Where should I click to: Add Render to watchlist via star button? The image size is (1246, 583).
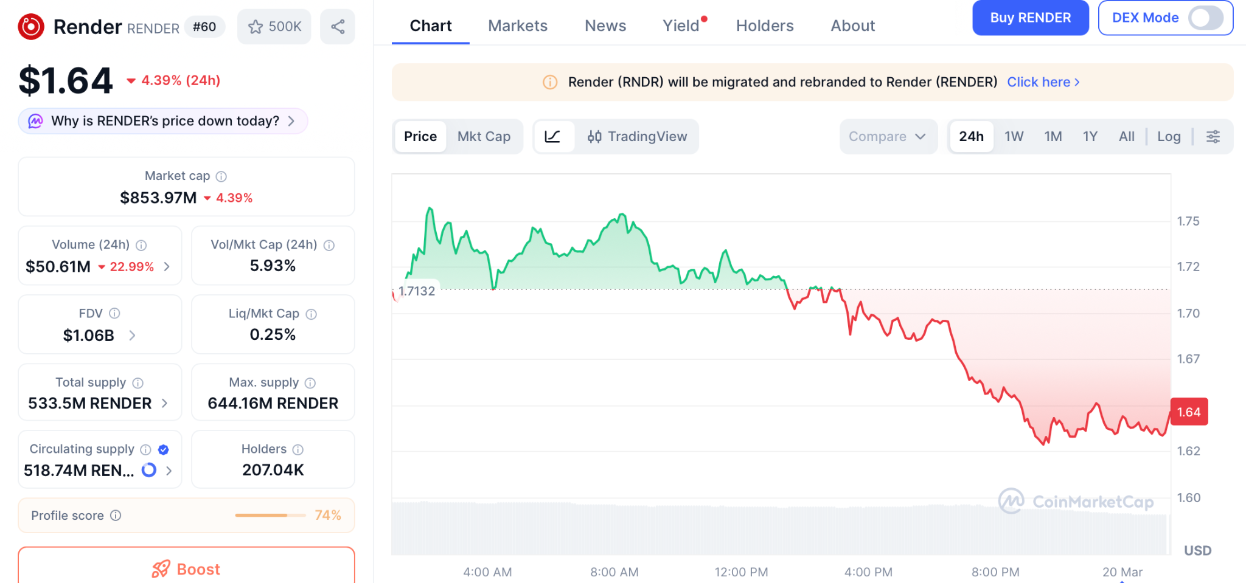tap(274, 27)
